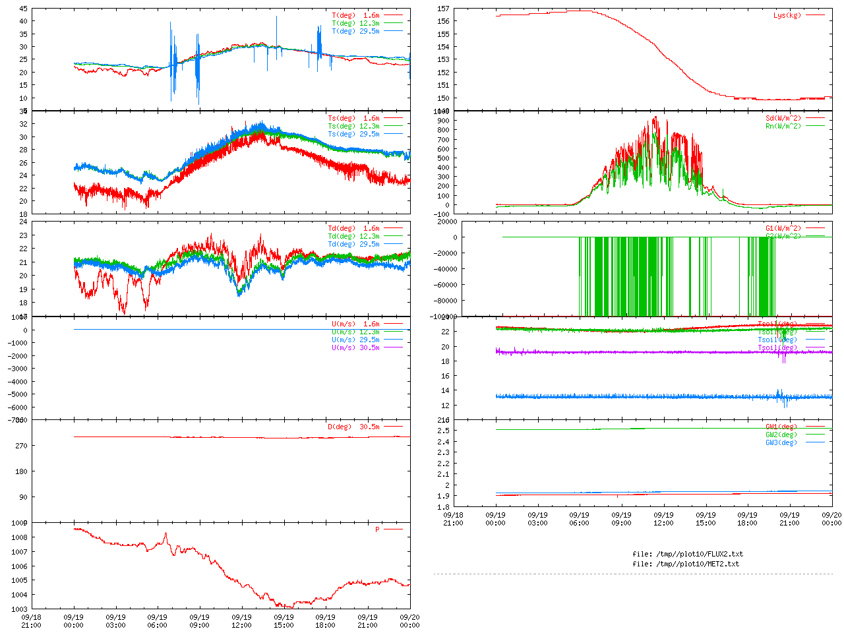Pick the Td(deg) 12.3m legend label
This screenshot has height=633, width=844.
coord(353,236)
